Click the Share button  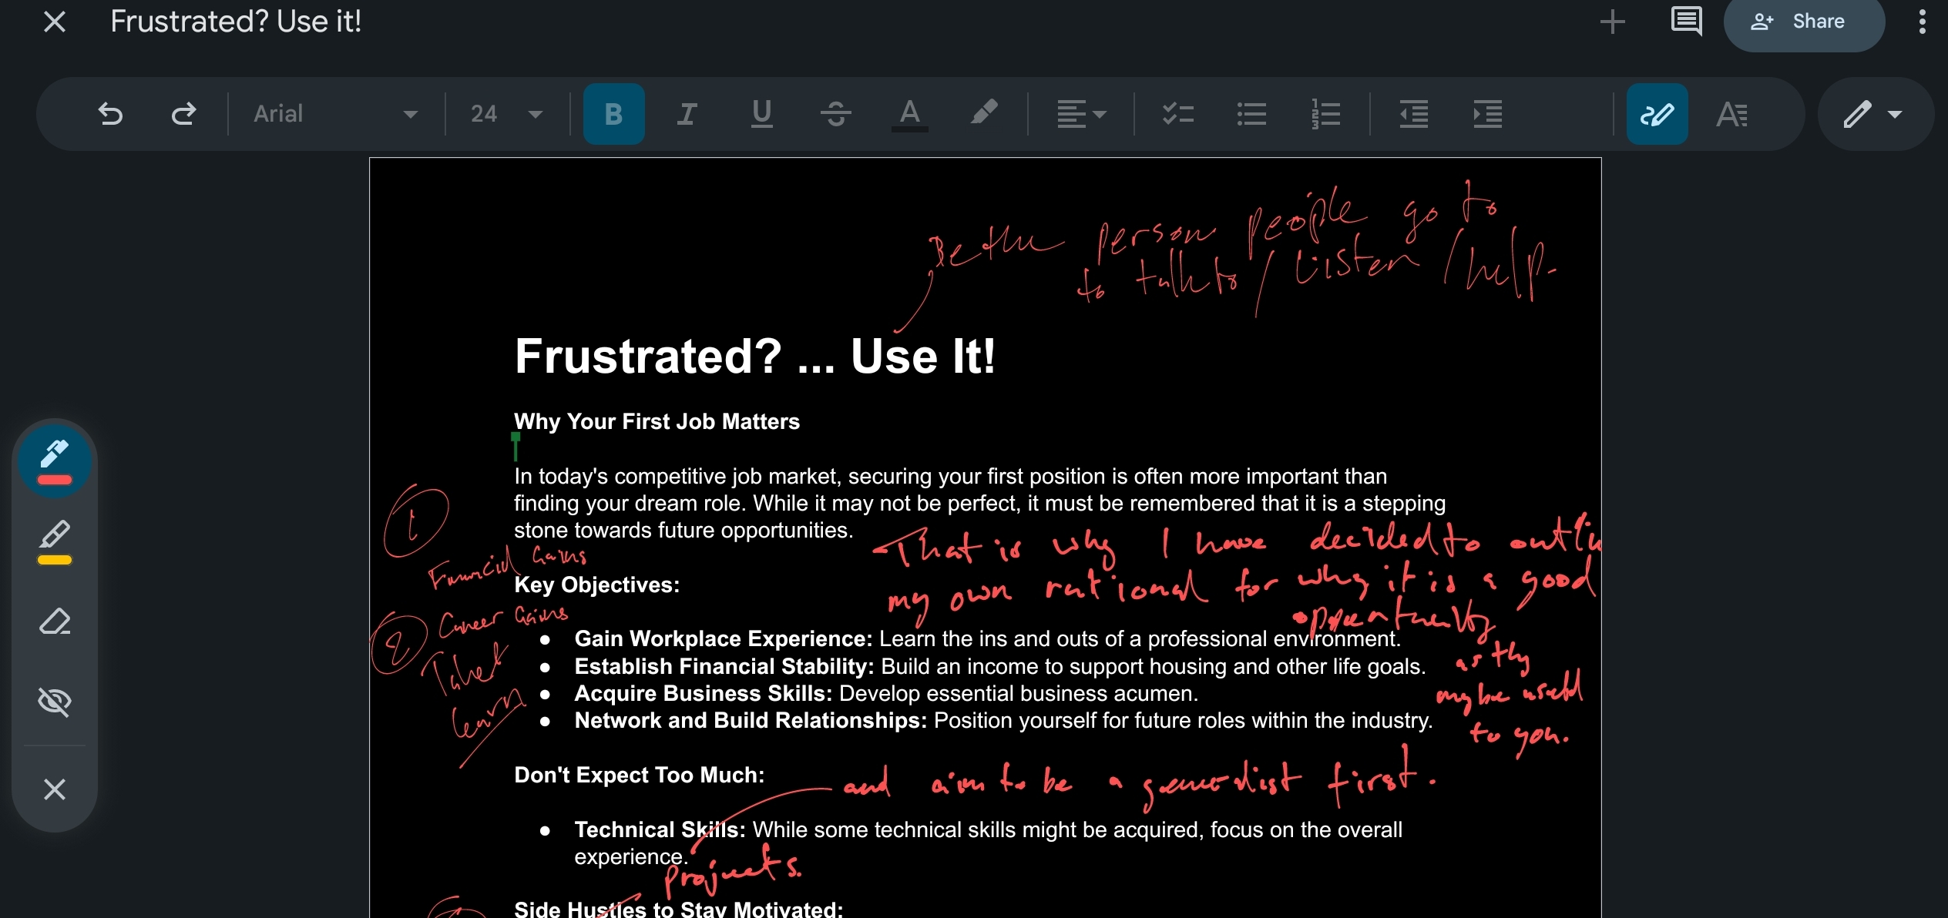pyautogui.click(x=1804, y=22)
